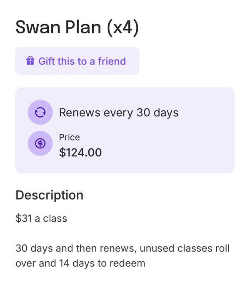This screenshot has height=288, width=250.
Task: Select the Swan Plan title text
Action: pos(58,28)
